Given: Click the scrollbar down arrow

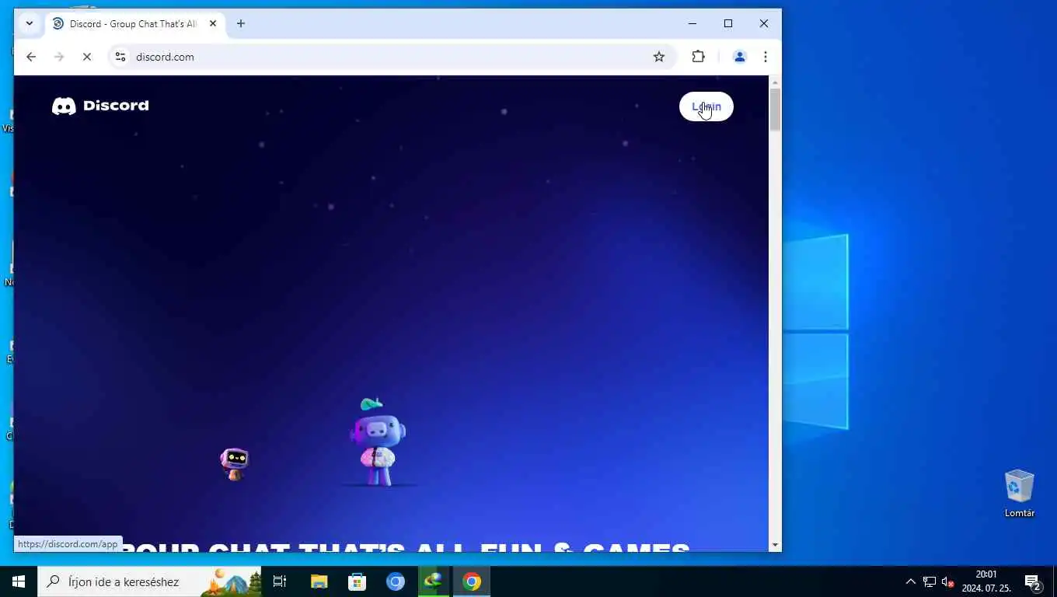Looking at the screenshot, I should pos(775,545).
